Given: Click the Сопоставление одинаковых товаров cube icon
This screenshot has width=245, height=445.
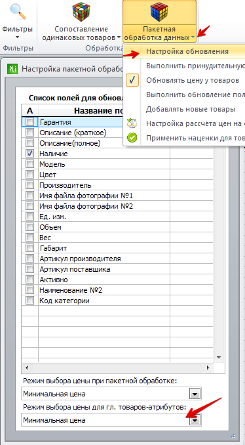Looking at the screenshot, I should pos(81,12).
